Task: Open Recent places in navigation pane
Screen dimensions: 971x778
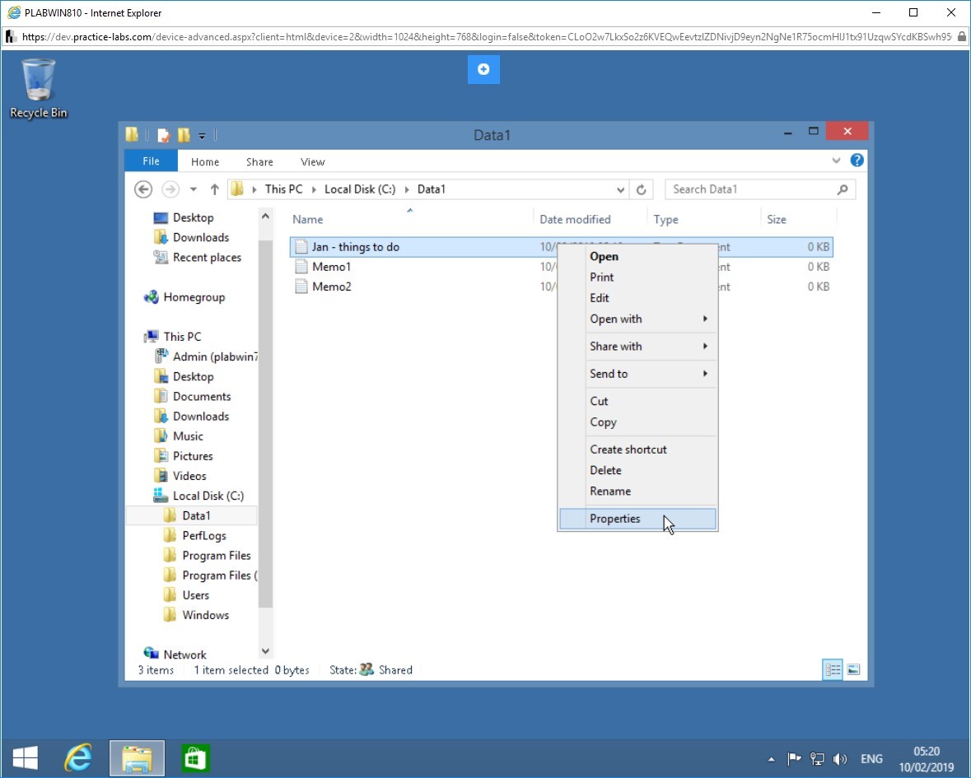Action: (x=198, y=258)
